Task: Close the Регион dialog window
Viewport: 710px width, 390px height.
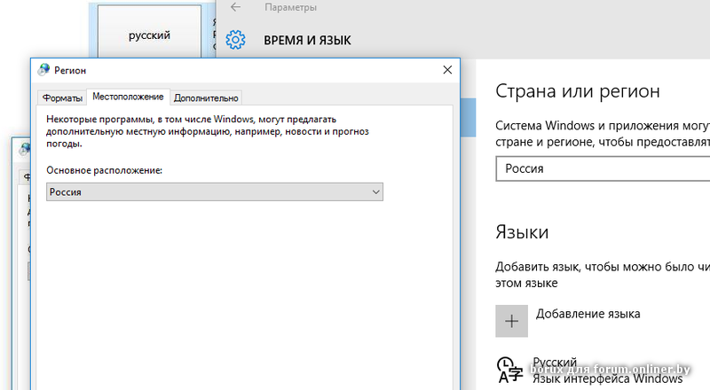Action: (x=447, y=69)
